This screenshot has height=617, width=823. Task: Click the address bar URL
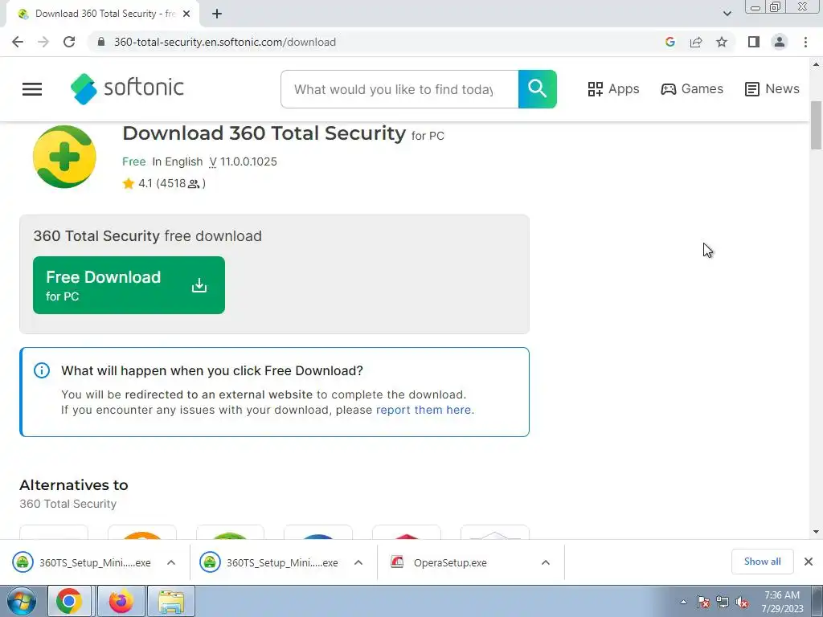pyautogui.click(x=225, y=42)
